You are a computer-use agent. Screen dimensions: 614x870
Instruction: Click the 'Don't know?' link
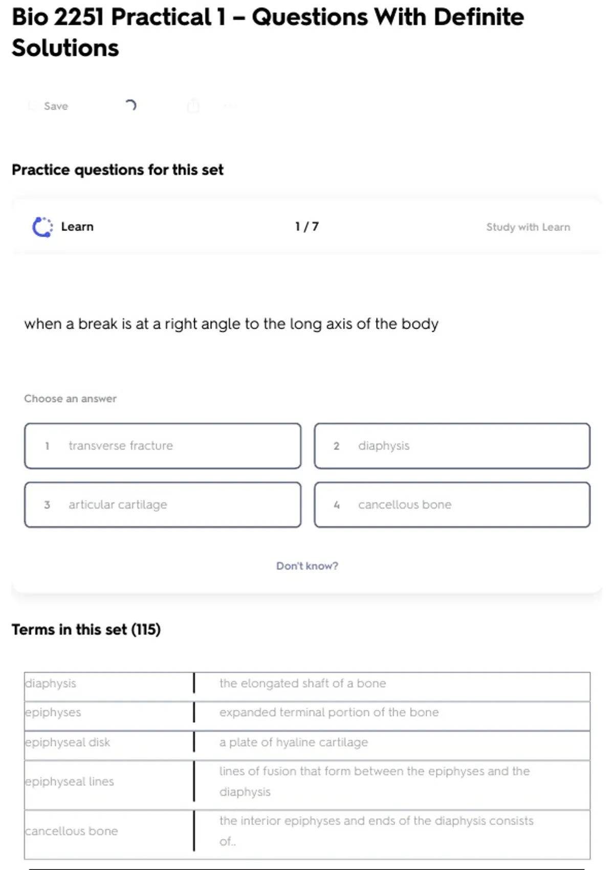tap(307, 566)
